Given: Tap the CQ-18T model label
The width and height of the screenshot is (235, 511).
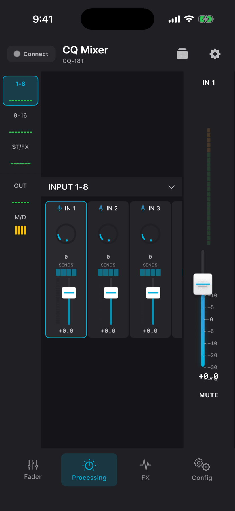Looking at the screenshot, I should point(74,61).
